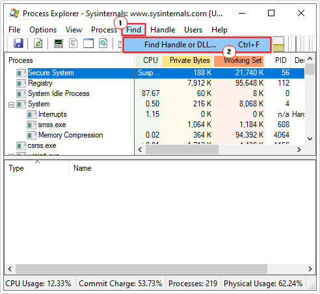Sort lower pane by Name column
This screenshot has height=294, width=320.
point(83,168)
